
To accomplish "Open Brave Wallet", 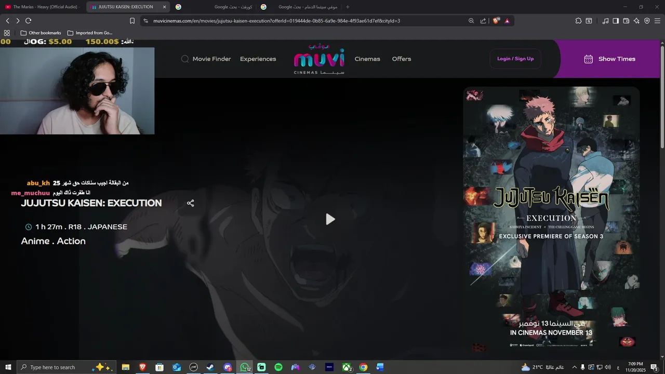I will tap(626, 21).
